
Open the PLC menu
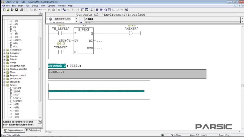coord(27,6)
